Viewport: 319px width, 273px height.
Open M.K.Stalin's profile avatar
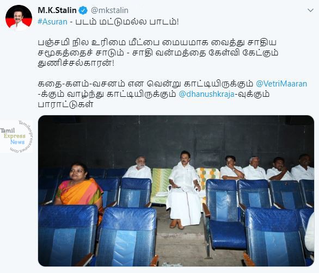coord(19,18)
